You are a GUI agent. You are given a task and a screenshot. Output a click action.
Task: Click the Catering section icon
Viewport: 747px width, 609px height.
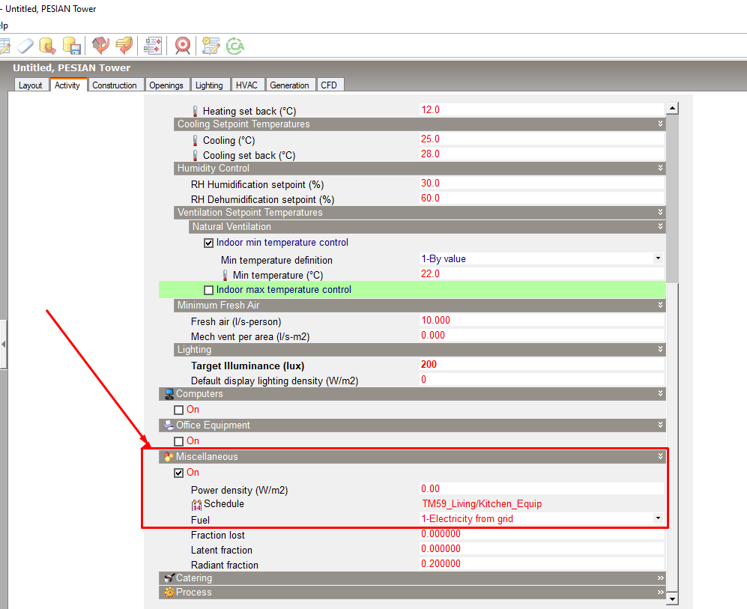click(169, 578)
